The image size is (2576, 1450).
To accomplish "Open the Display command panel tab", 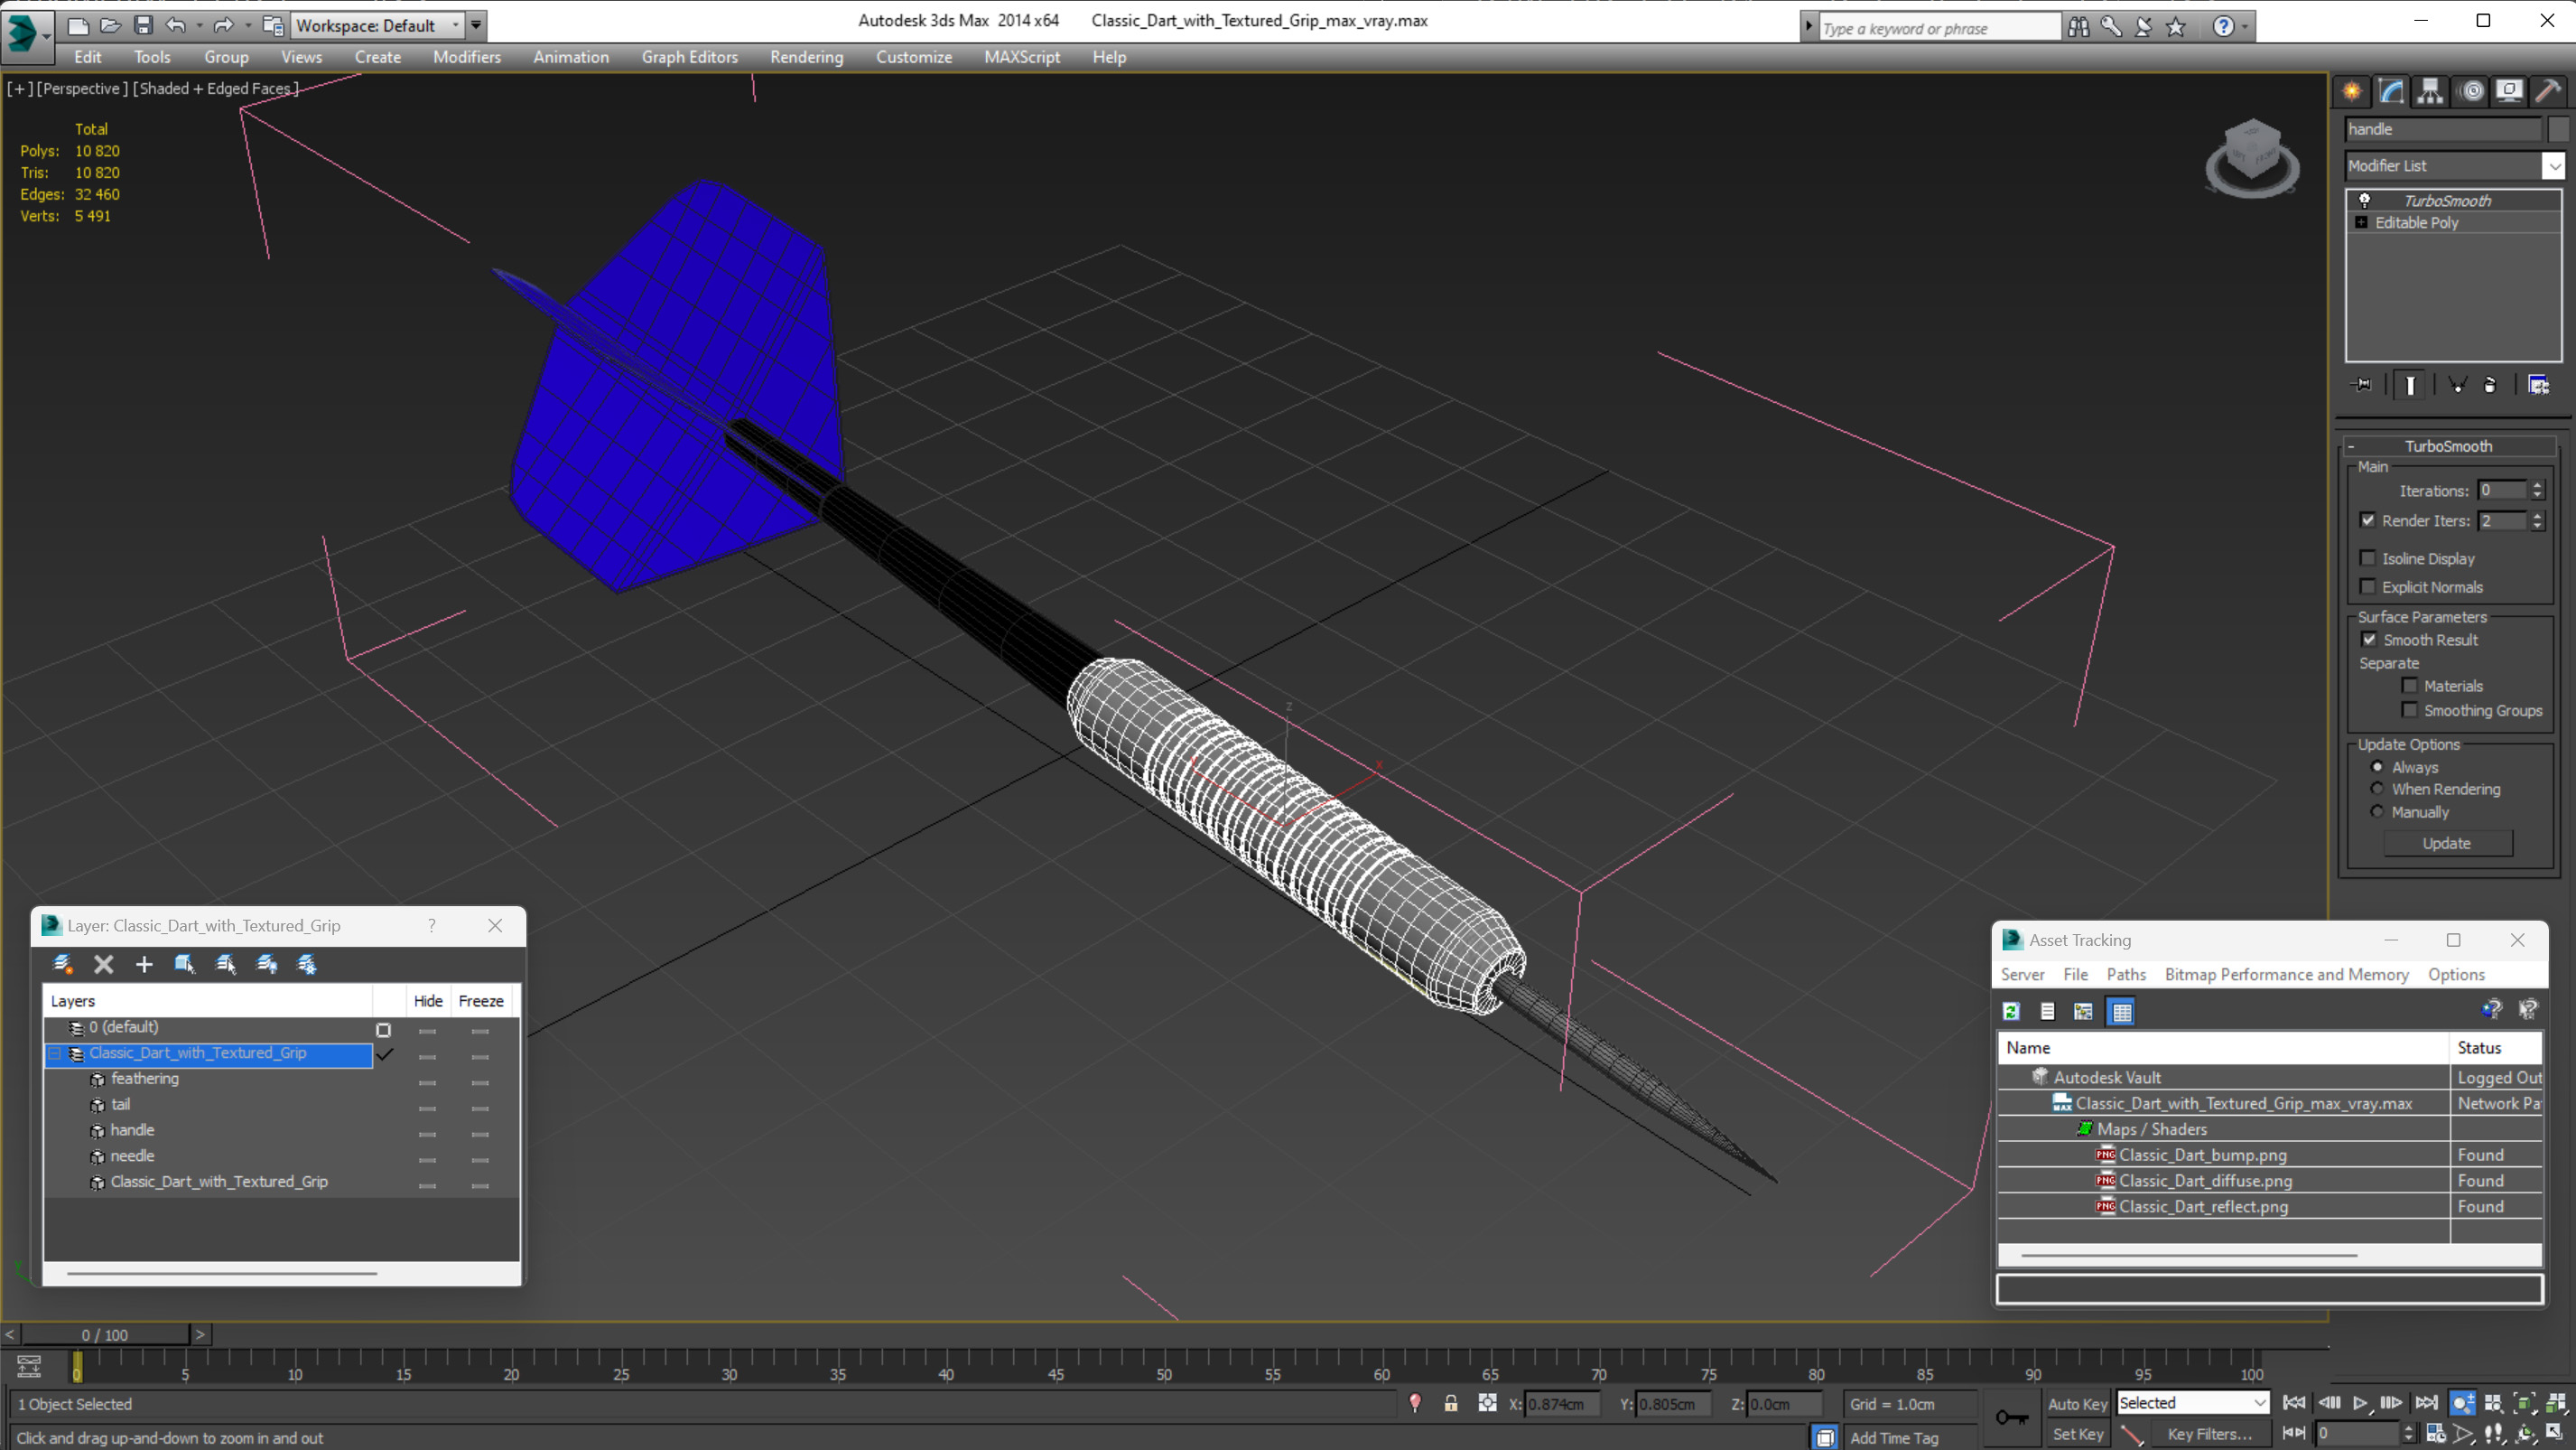I will [x=2509, y=91].
